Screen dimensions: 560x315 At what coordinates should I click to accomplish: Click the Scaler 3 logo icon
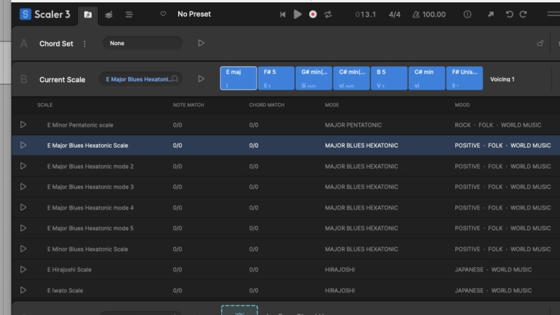[x=26, y=13]
